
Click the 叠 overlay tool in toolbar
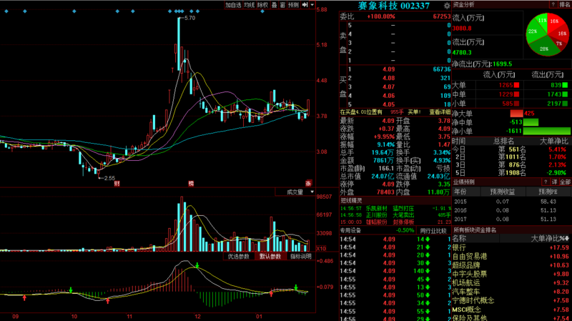coord(274,5)
